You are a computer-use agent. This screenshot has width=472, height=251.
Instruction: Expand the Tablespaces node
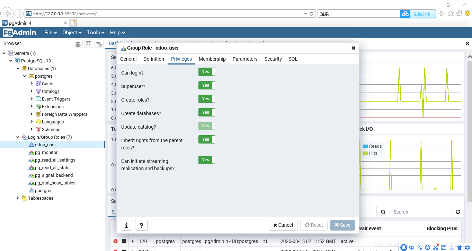18,198
